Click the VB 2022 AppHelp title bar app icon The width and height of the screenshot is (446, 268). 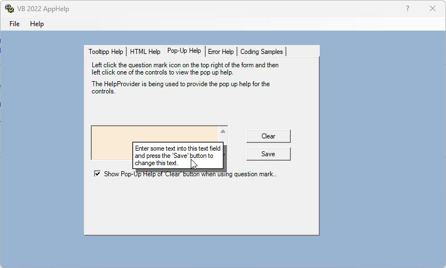point(9,8)
